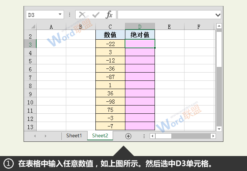Select the cell containing -98

[110, 101]
